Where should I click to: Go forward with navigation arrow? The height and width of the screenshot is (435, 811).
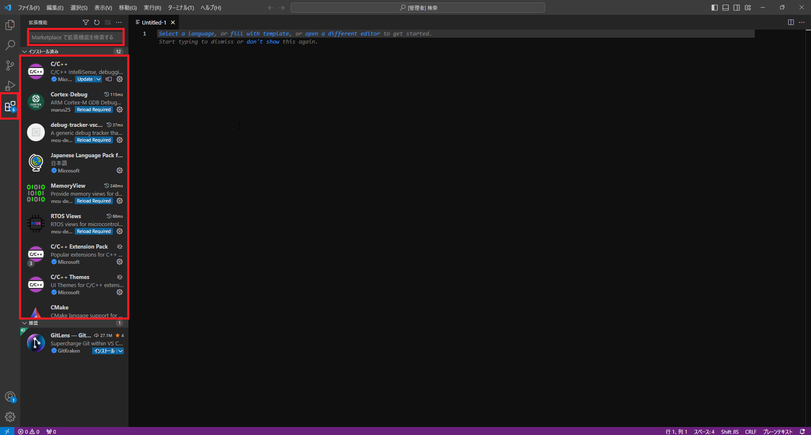point(282,8)
